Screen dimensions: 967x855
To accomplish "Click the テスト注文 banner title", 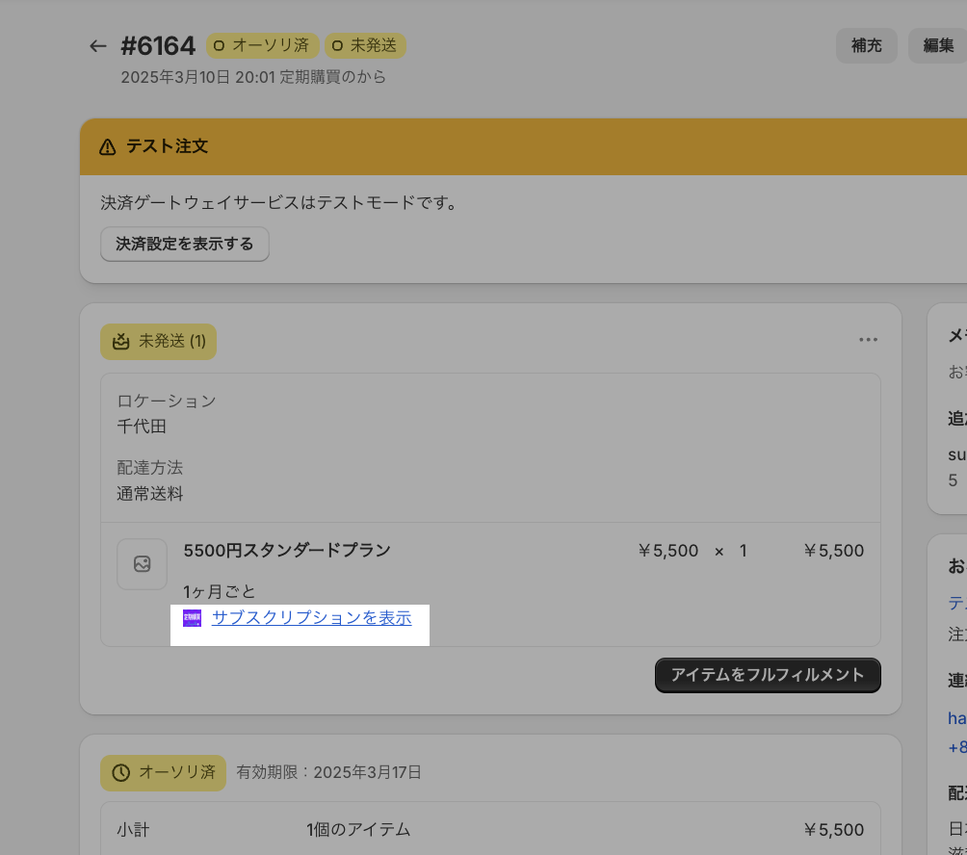I will coord(168,147).
